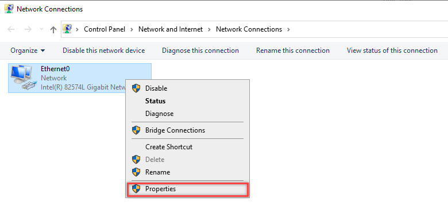Click Disable this network device
The height and width of the screenshot is (213, 448).
pyautogui.click(x=104, y=51)
